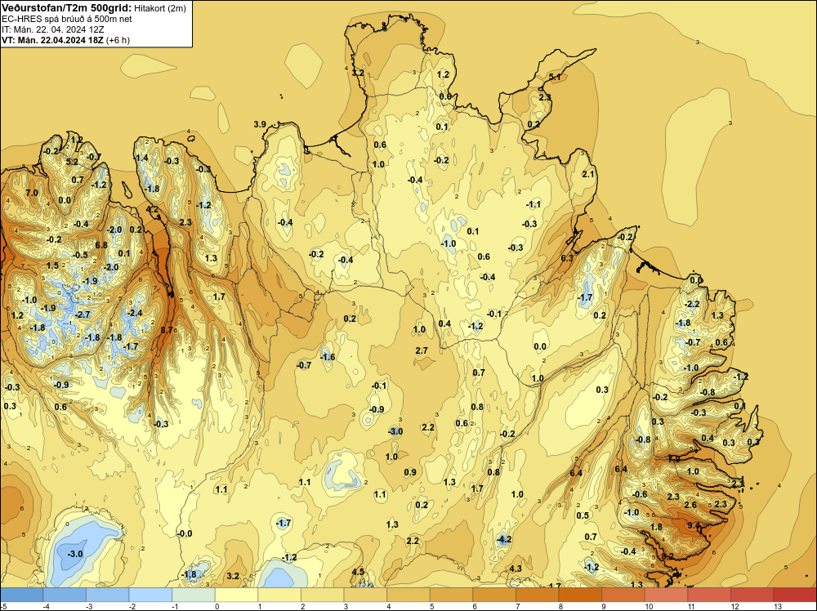Click the title 'Veðurstofan/T2m 500grid: Hitakort (2m)'

pos(94,8)
